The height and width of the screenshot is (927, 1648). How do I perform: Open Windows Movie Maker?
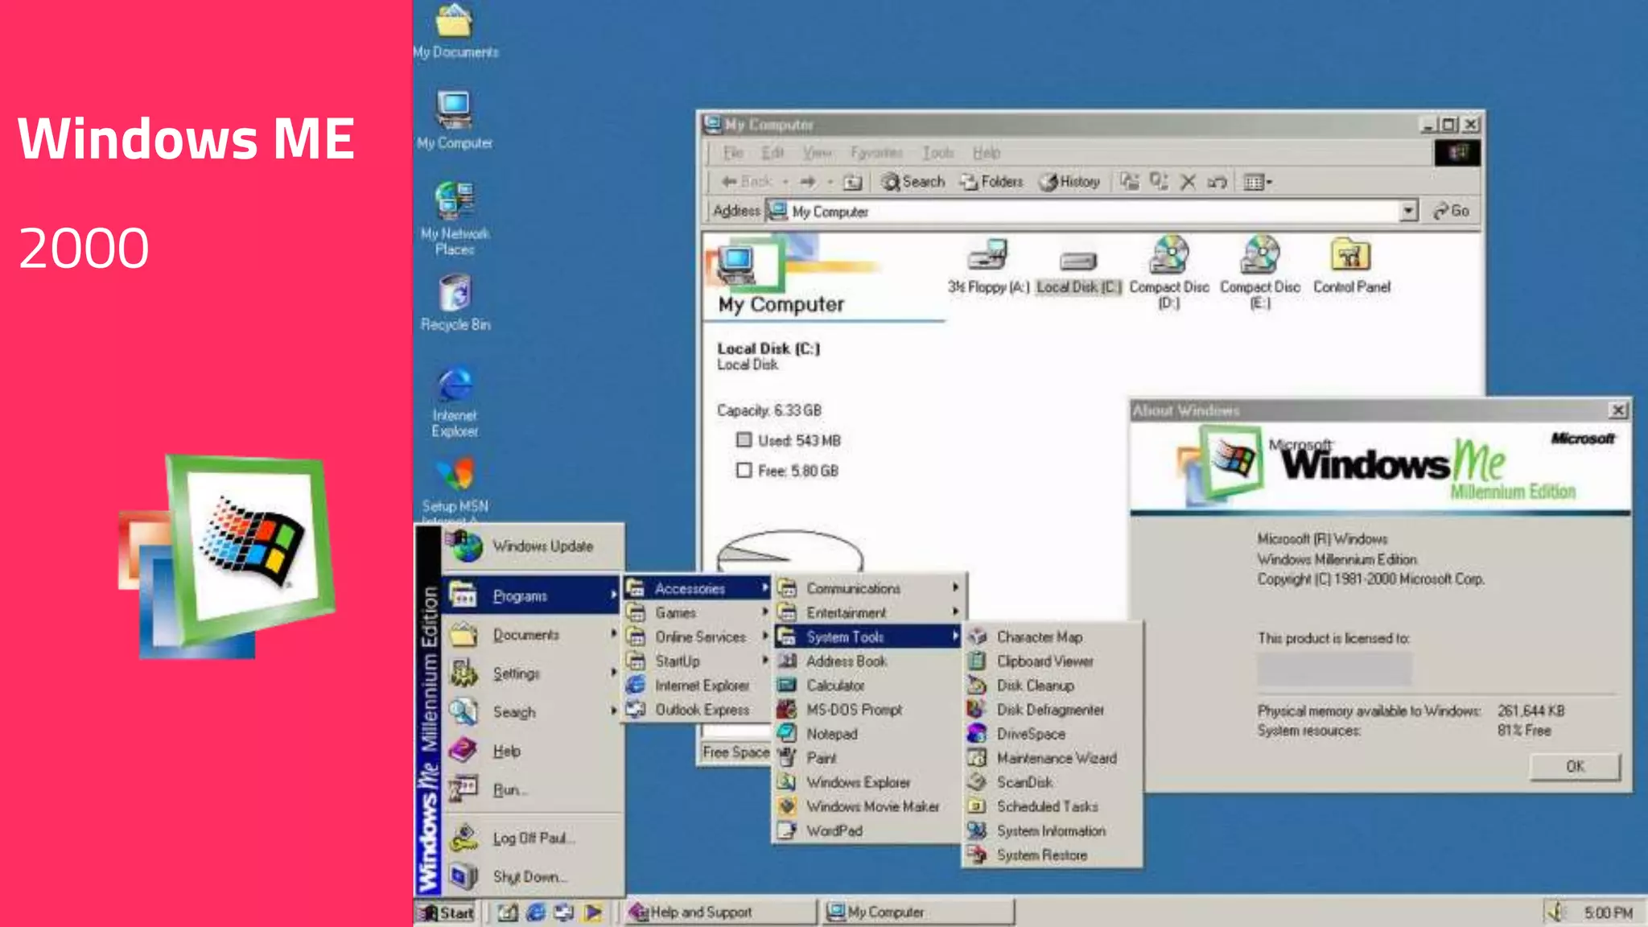pyautogui.click(x=867, y=806)
